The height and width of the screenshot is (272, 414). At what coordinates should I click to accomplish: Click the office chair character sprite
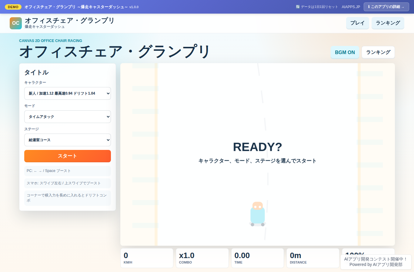pos(258,214)
